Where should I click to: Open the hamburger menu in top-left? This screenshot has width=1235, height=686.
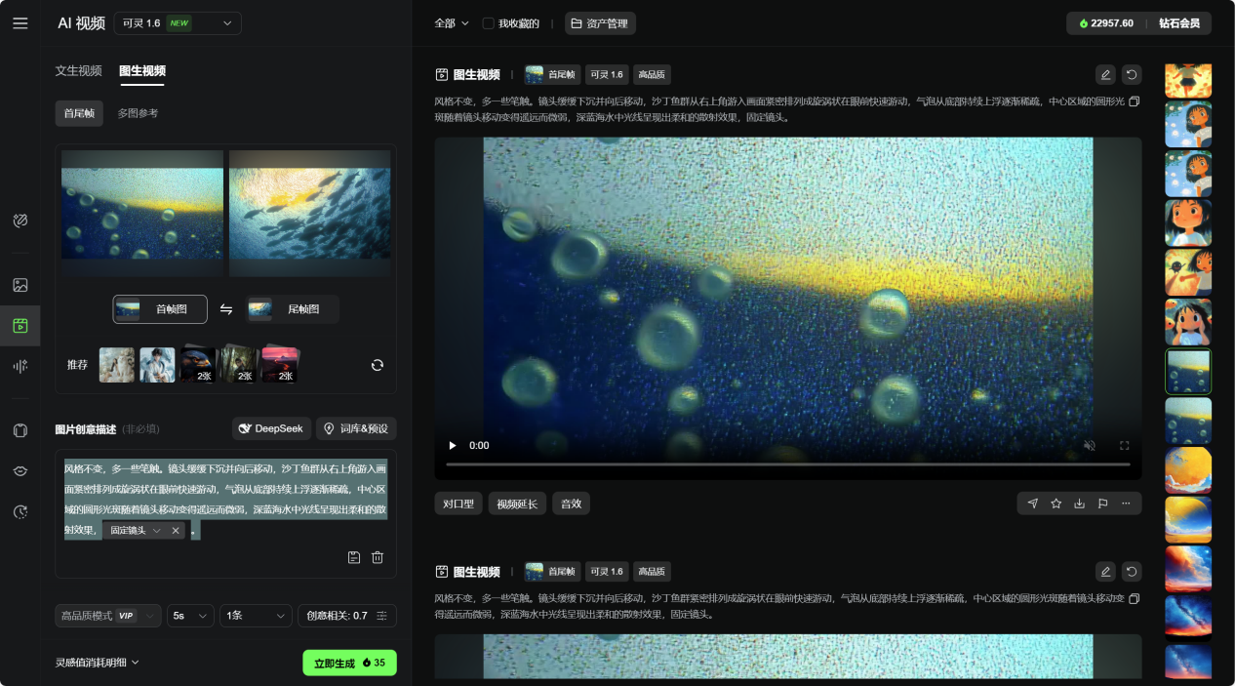point(20,23)
